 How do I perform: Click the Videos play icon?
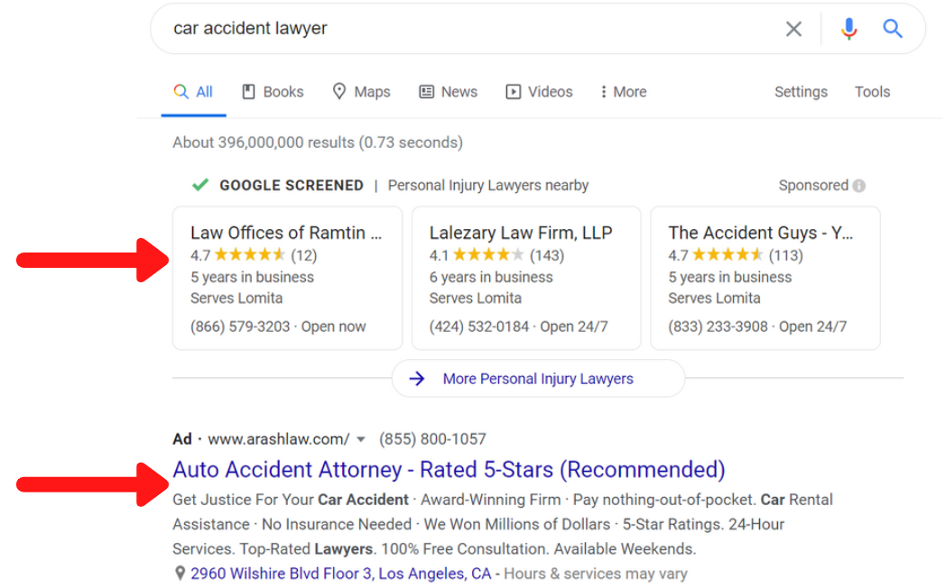click(x=513, y=92)
